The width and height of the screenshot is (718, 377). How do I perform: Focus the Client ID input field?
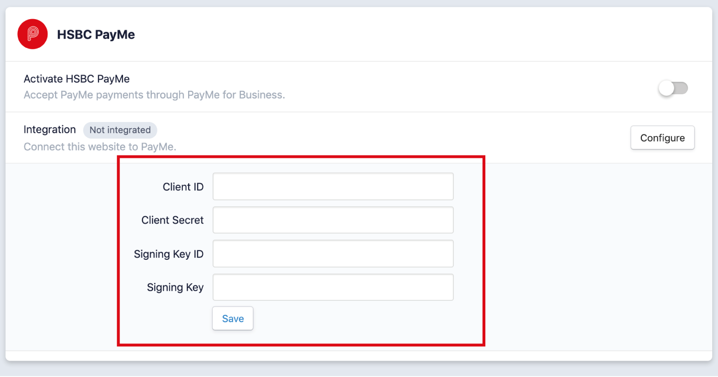[x=333, y=187]
